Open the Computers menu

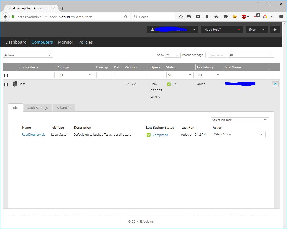pos(42,42)
